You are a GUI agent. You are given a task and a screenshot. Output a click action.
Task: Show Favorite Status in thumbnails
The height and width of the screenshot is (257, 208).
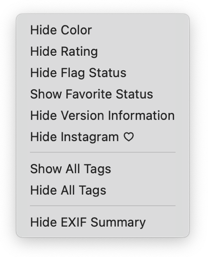[x=103, y=94]
